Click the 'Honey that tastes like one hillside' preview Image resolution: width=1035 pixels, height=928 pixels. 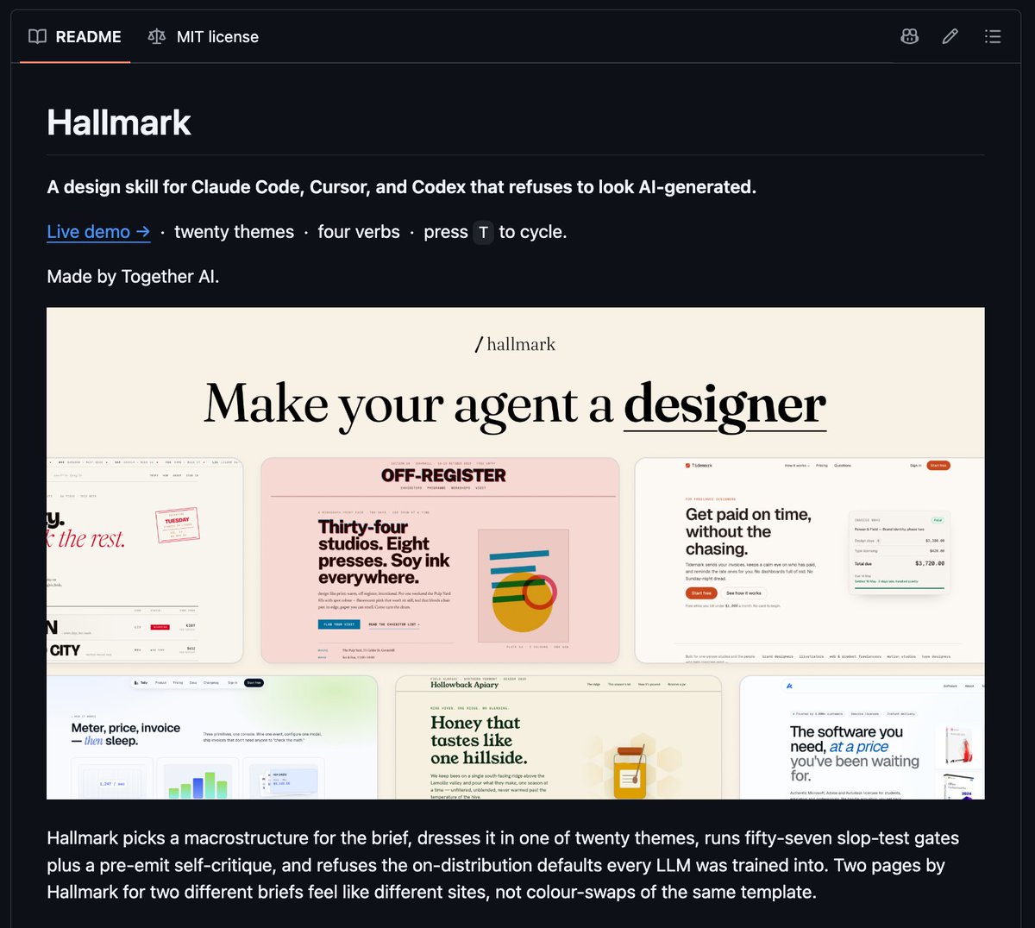[558, 737]
